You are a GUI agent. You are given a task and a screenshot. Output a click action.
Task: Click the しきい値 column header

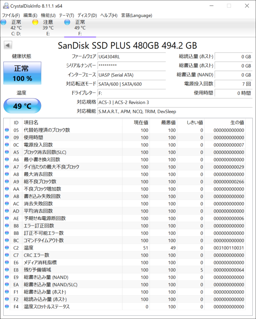pos(191,122)
